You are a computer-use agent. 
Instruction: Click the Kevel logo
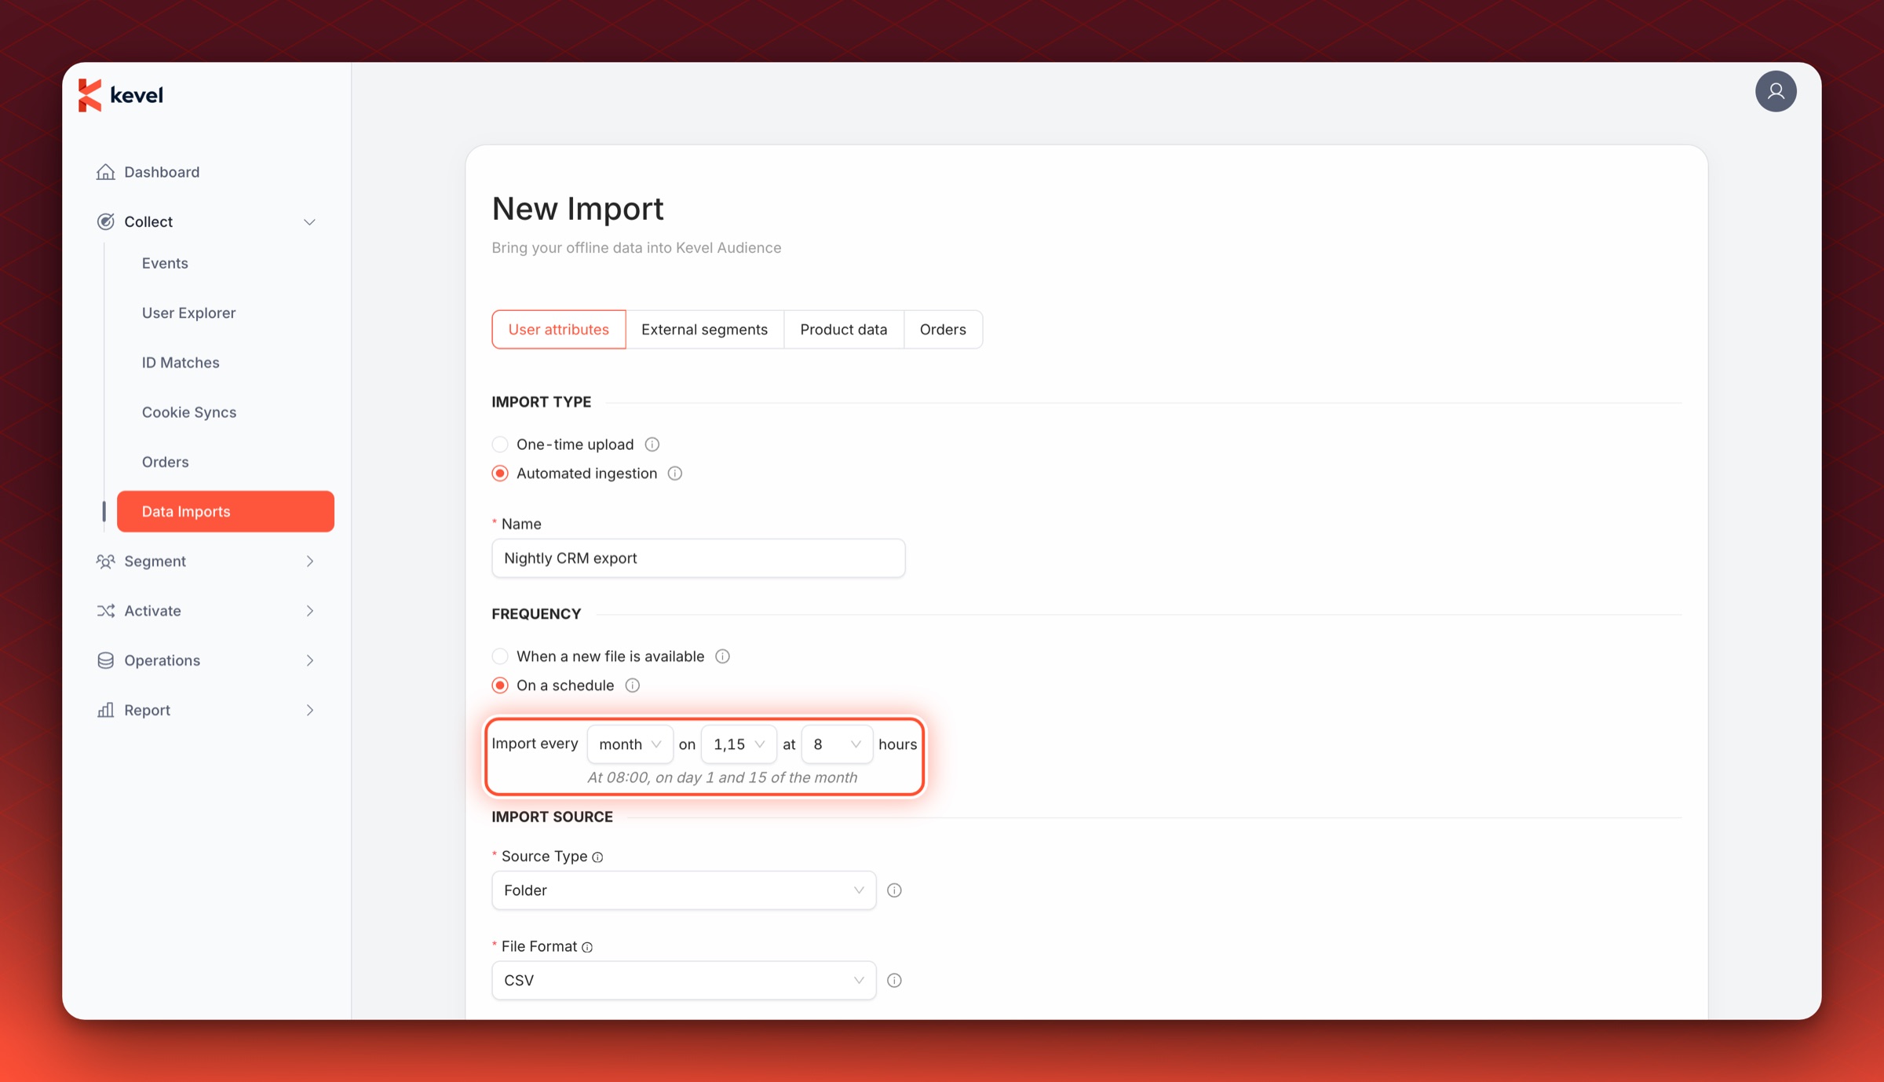120,95
